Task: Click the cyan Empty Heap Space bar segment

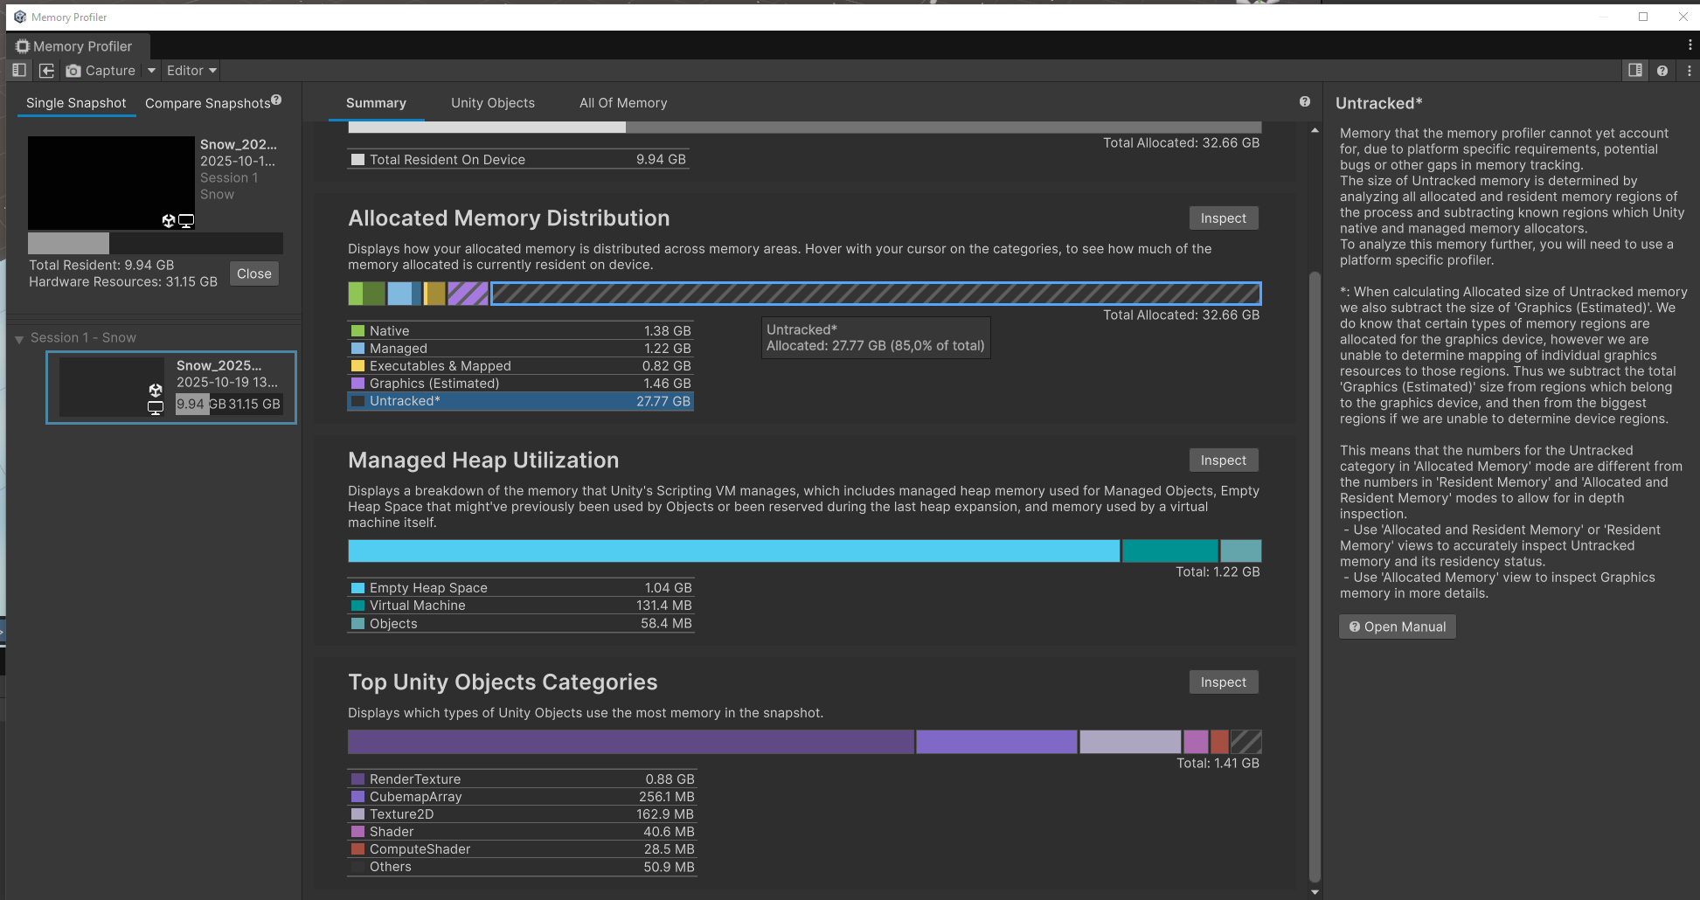Action: point(733,551)
